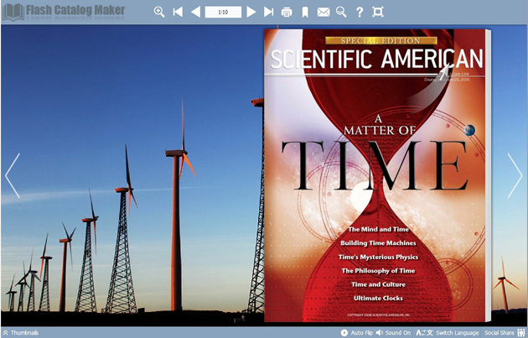Open the bookmark panel
The image size is (528, 338).
pyautogui.click(x=305, y=13)
